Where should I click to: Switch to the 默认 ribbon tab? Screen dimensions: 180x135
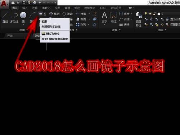[x=15, y=8]
